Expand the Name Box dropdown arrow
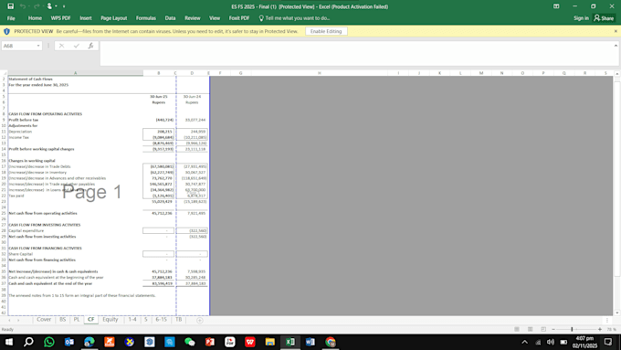The height and width of the screenshot is (350, 621). (x=38, y=46)
